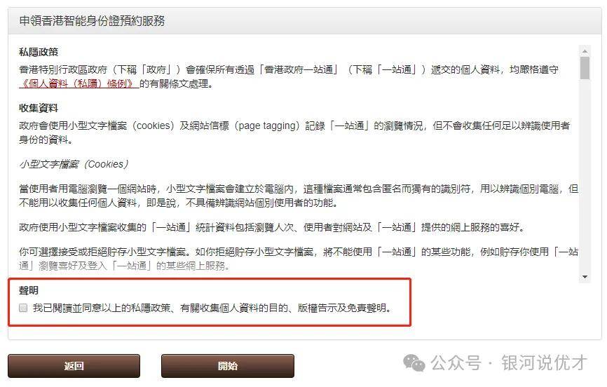Click the paragraph starting 政府使用小型文字檔案收集的
The width and height of the screenshot is (607, 387).
[x=272, y=227]
